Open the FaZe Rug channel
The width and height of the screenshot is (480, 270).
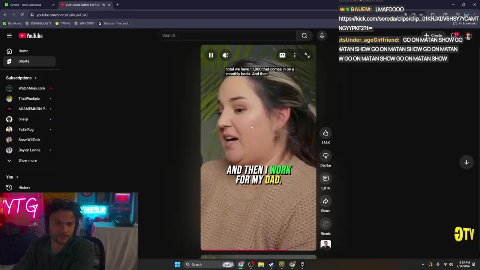29,129
